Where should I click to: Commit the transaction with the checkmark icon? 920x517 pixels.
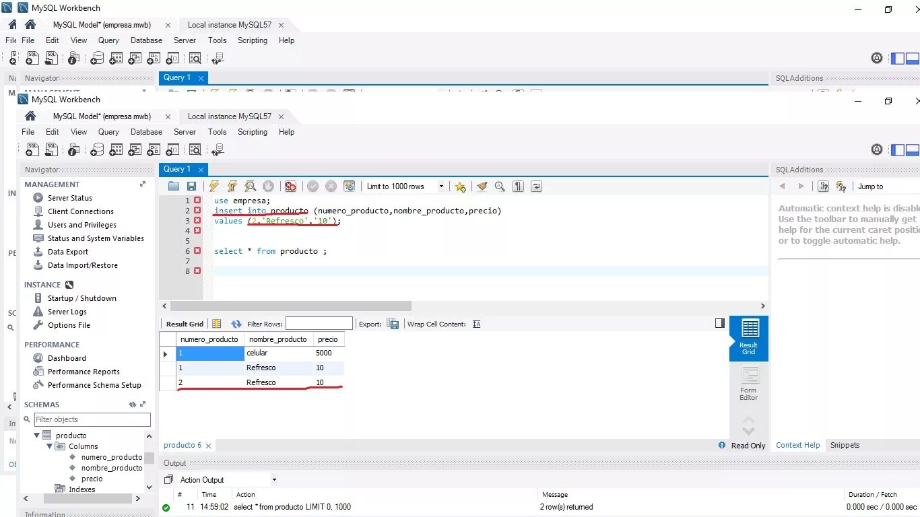313,186
